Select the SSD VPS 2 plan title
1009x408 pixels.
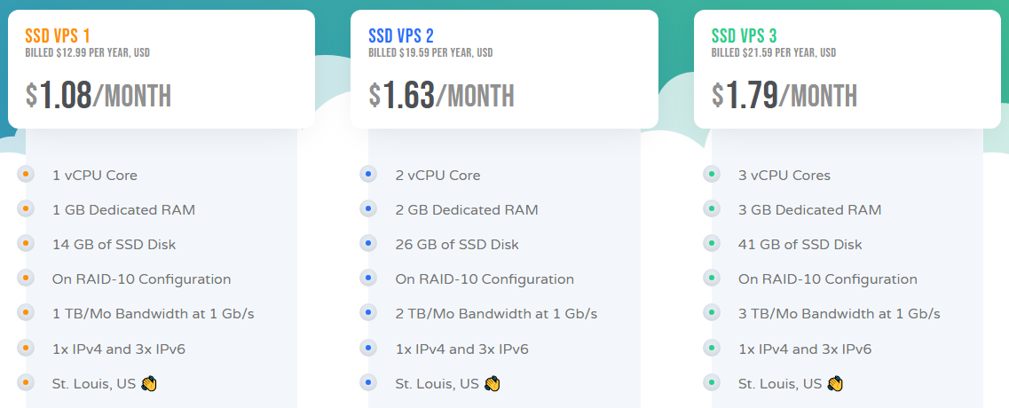point(401,36)
